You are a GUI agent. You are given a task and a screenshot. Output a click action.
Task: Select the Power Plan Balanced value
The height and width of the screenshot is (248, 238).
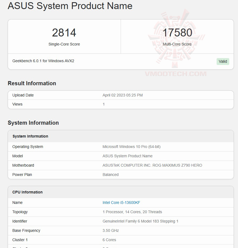click(110, 175)
